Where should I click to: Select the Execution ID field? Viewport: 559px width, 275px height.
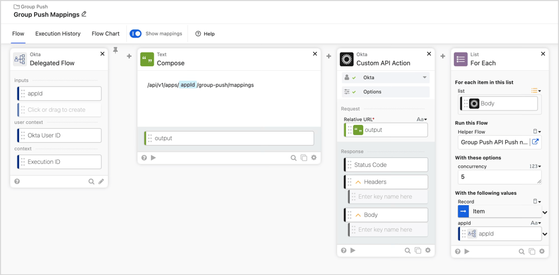tap(59, 162)
